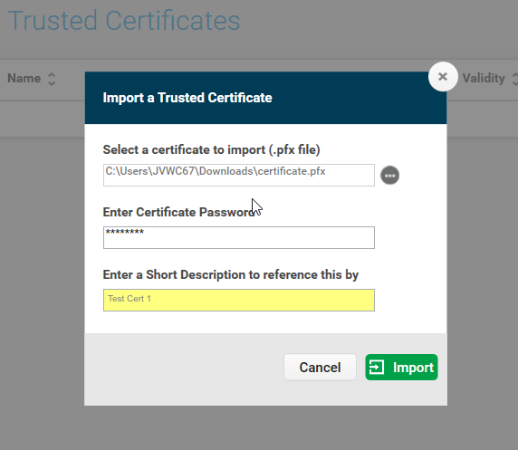Click the masked asterisks in the password field
The height and width of the screenshot is (450, 518).
point(125,232)
